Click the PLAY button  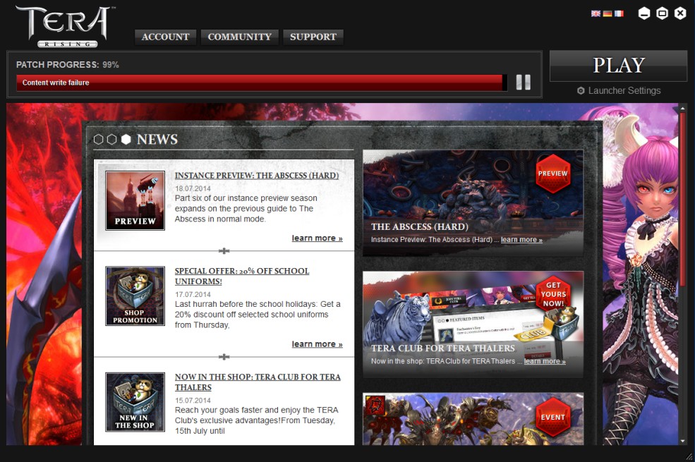pos(618,66)
